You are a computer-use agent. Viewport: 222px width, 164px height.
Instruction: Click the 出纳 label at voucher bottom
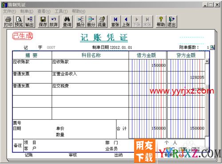click(x=119, y=155)
